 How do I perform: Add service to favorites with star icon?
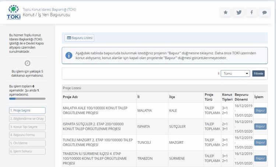[225, 12]
